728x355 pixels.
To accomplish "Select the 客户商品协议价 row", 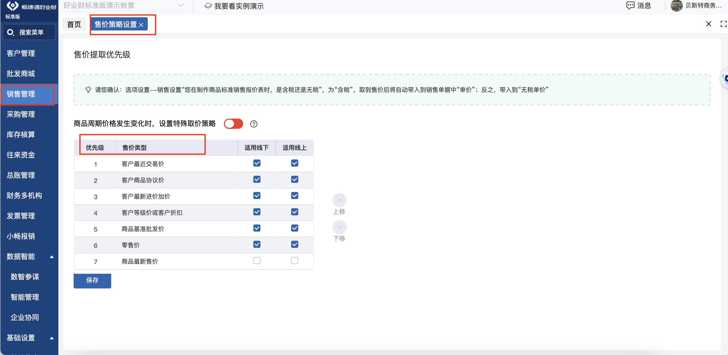I will tap(143, 180).
